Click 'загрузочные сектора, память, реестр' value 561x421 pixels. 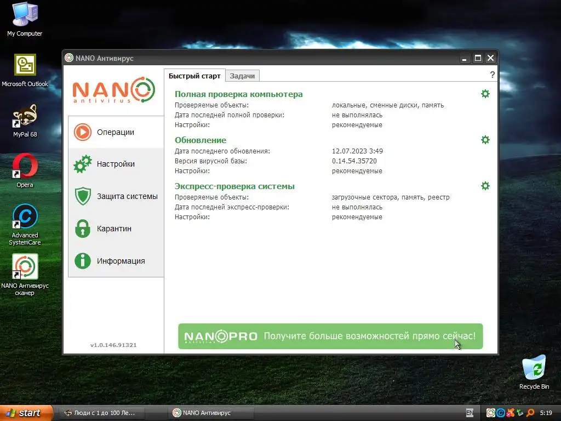point(391,197)
